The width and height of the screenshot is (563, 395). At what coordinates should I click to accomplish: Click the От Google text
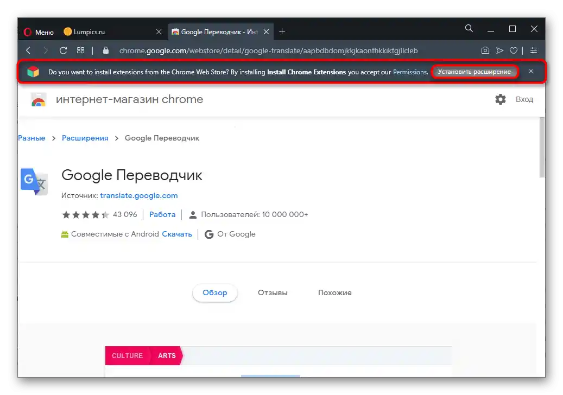coord(236,234)
